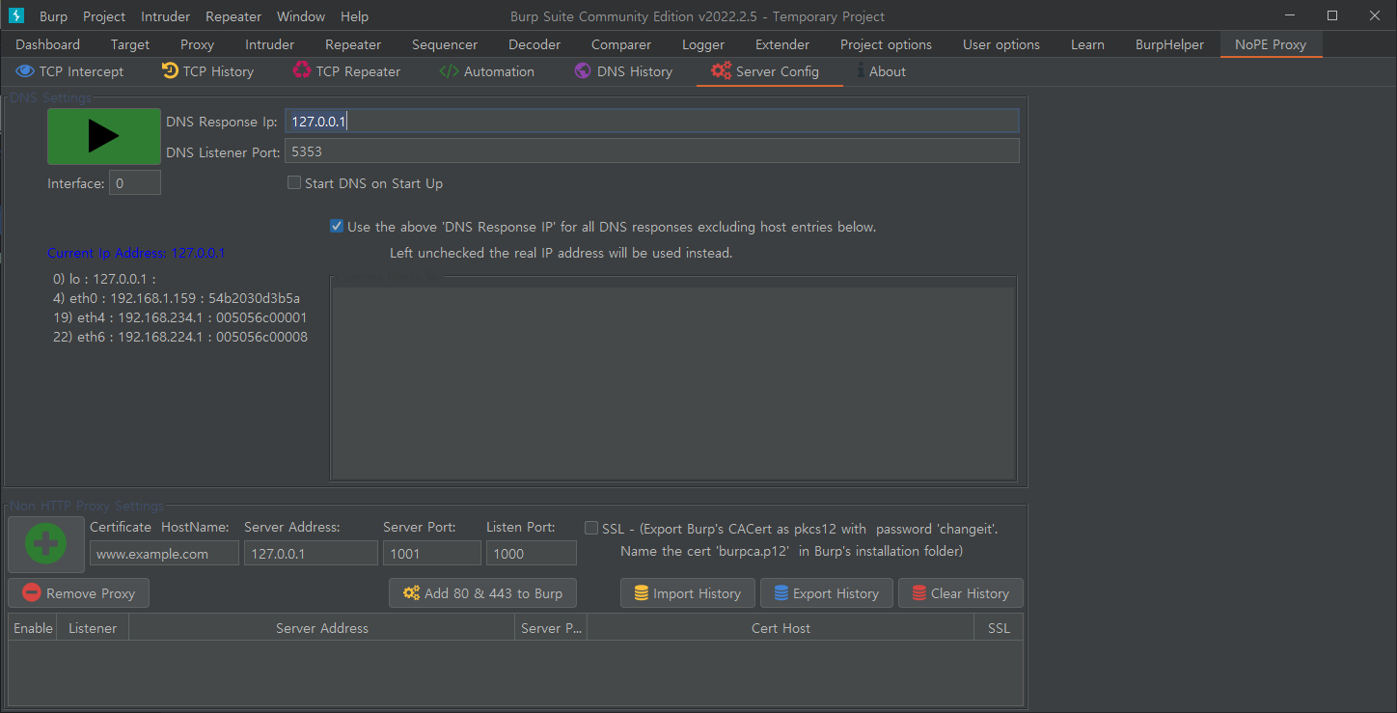Screen dimensions: 1397x713
Task: Switch to the TCP Repeater sub-tab
Action: [346, 71]
